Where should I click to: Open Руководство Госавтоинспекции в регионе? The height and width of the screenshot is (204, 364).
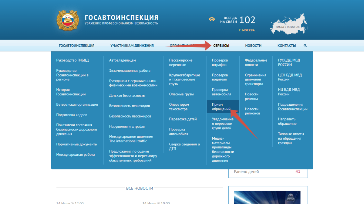tap(72, 75)
